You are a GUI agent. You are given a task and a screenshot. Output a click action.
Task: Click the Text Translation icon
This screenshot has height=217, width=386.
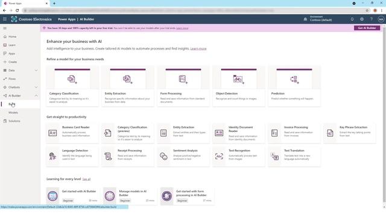[274, 156]
